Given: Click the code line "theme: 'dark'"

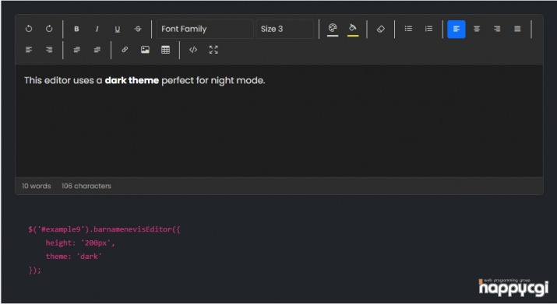Looking at the screenshot, I should click(73, 256).
